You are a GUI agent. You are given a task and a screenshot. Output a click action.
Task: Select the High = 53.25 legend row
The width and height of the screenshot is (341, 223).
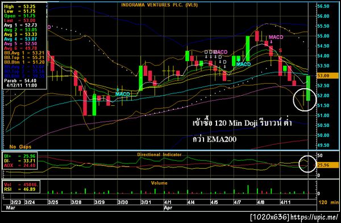pos(19,7)
